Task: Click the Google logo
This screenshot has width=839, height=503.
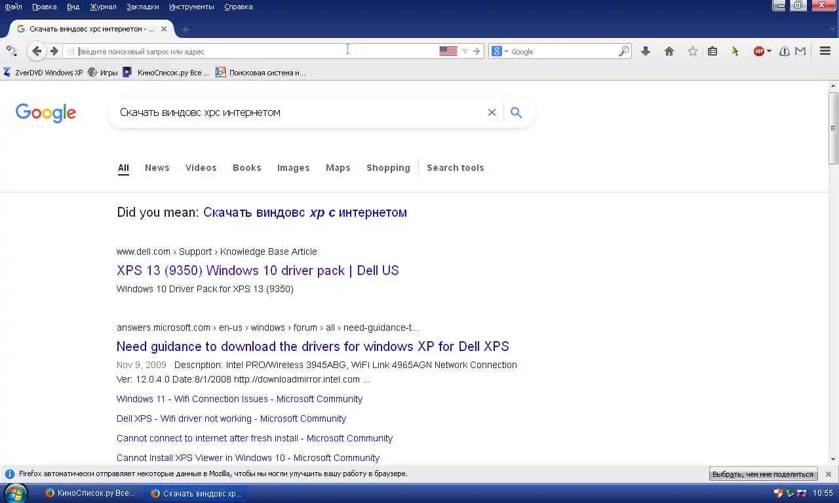Action: (46, 113)
